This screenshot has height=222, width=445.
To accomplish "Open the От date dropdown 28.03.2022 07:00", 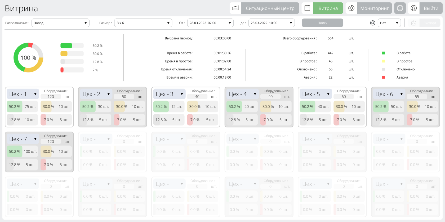I will tap(210, 23).
